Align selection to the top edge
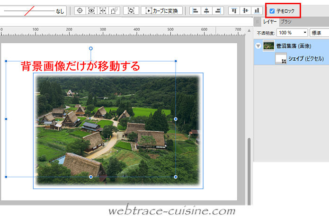 coord(234,10)
